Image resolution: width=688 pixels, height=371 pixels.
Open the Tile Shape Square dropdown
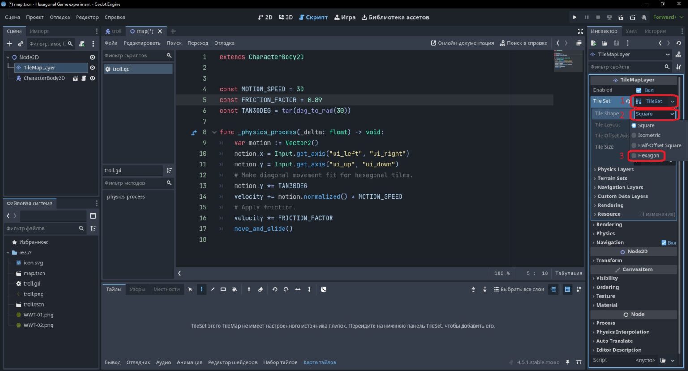tap(654, 114)
